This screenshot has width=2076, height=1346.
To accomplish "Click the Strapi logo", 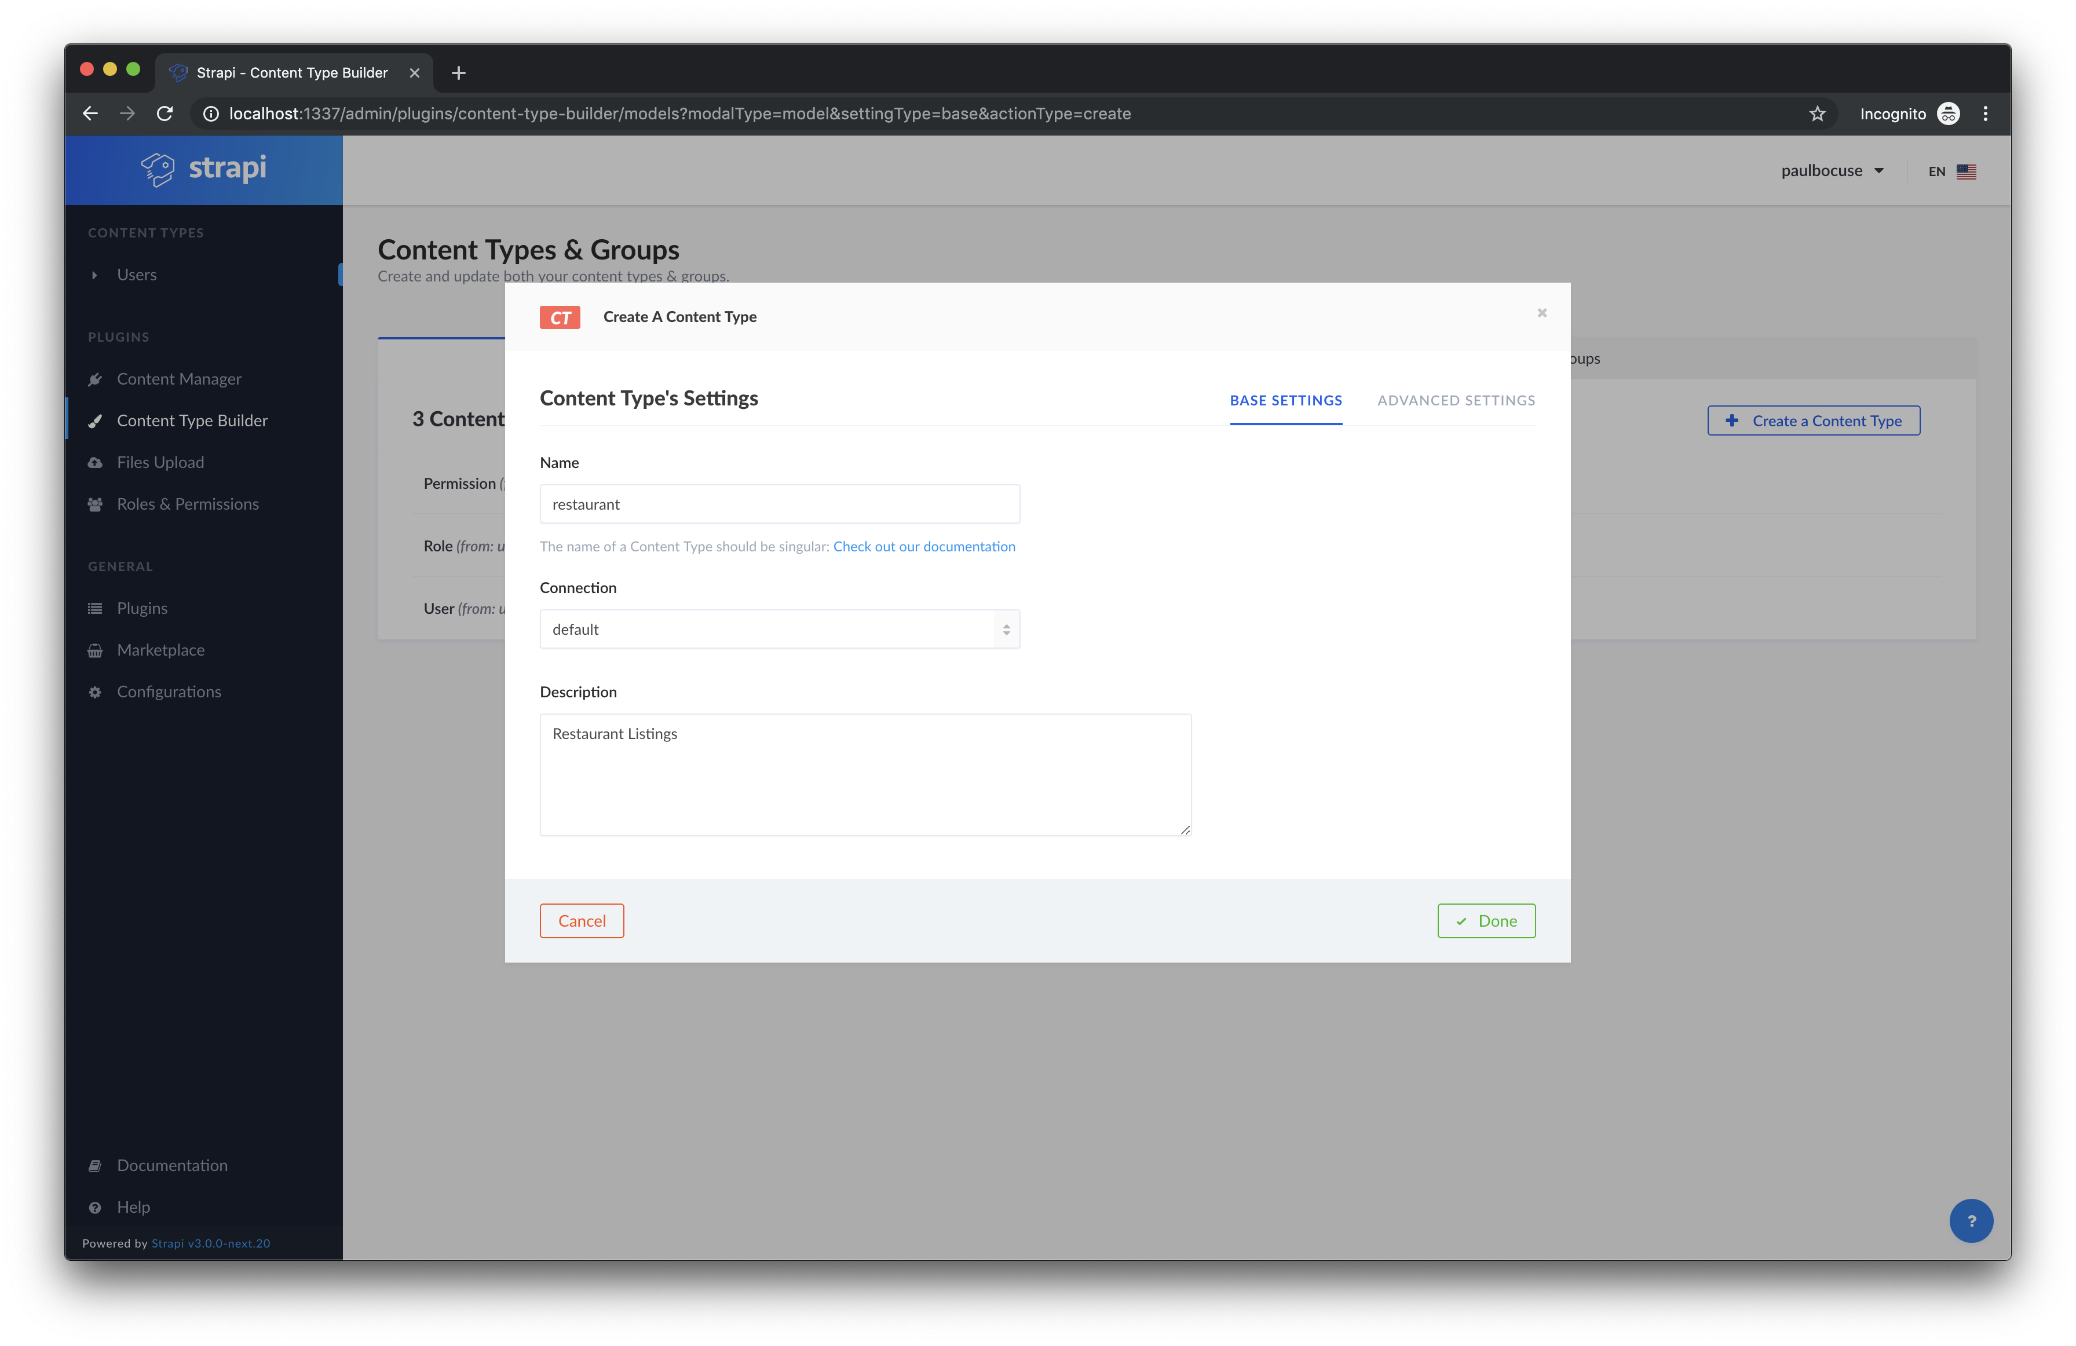I will 202,169.
